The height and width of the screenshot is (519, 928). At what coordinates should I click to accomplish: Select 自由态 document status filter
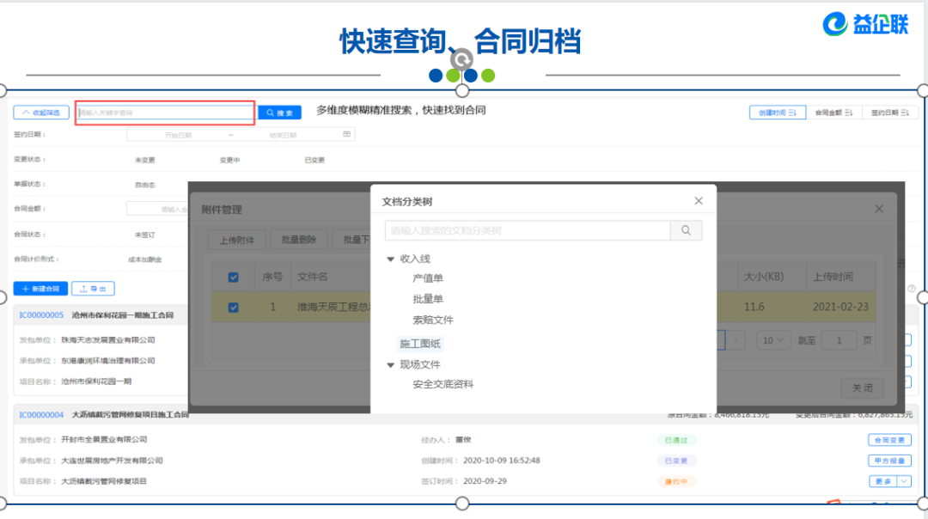[145, 185]
